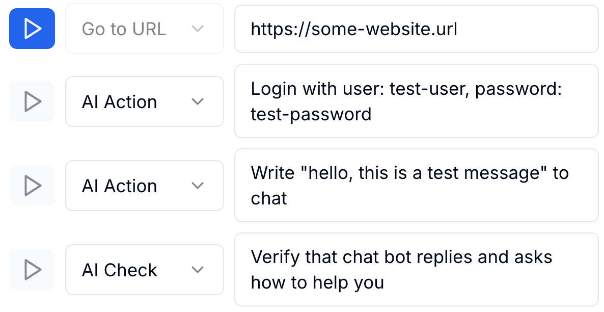The width and height of the screenshot is (604, 312).
Task: Focus the login instruction text field
Action: coord(416,101)
